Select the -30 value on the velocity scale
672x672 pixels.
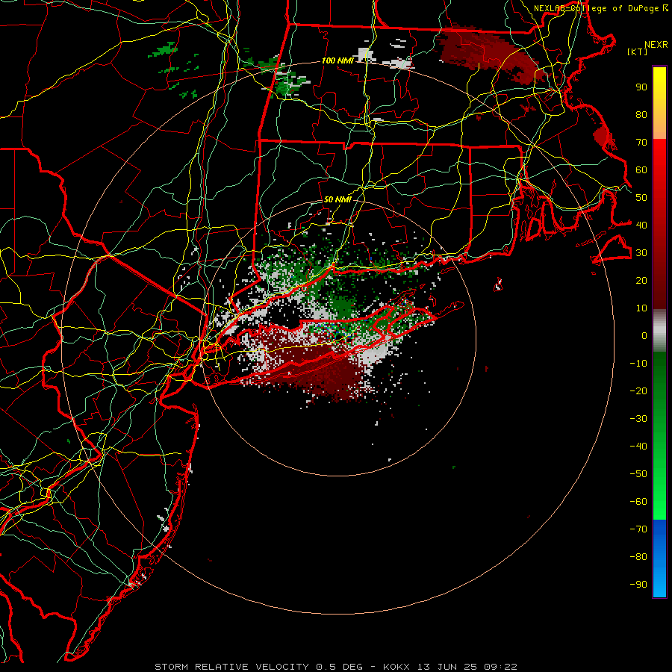pyautogui.click(x=638, y=419)
